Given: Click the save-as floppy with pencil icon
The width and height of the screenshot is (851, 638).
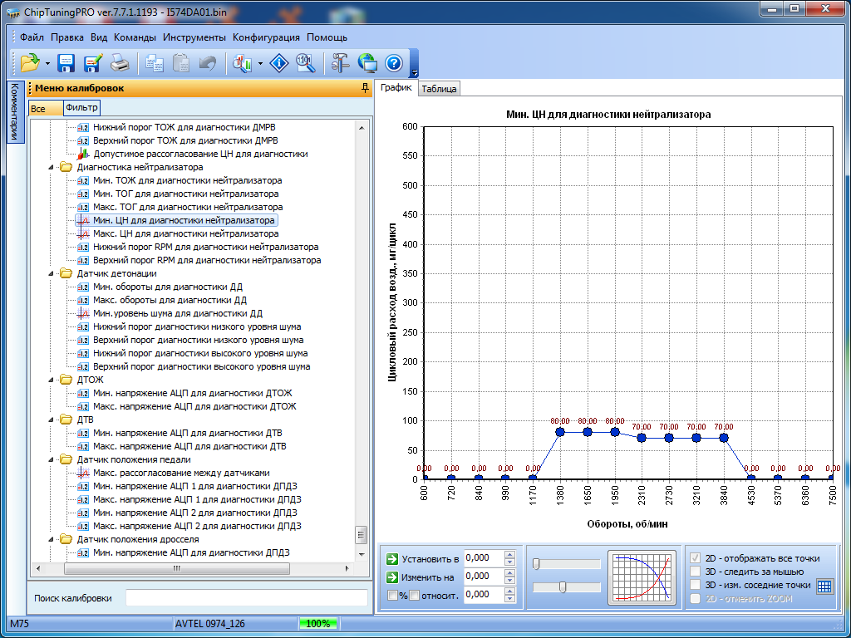Looking at the screenshot, I should pyautogui.click(x=92, y=62).
